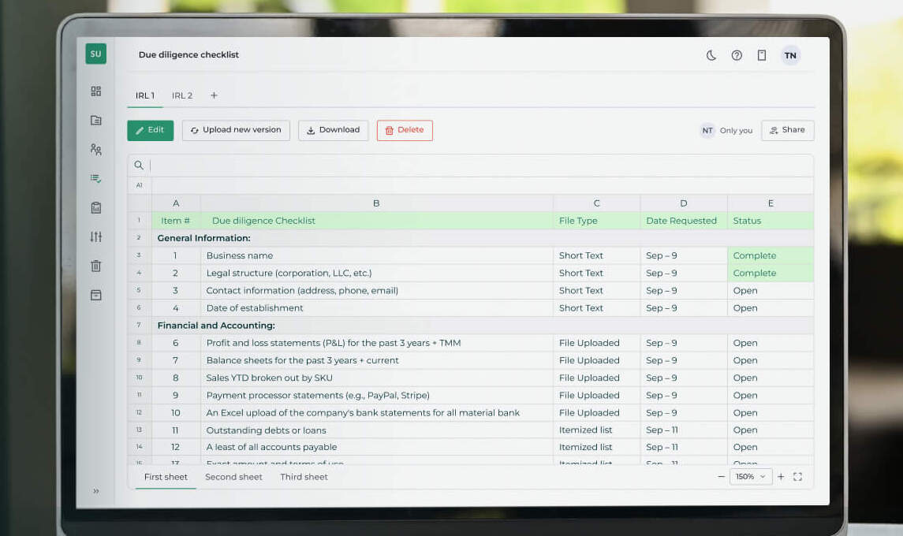Click the 'Date of establishment' cell

377,308
